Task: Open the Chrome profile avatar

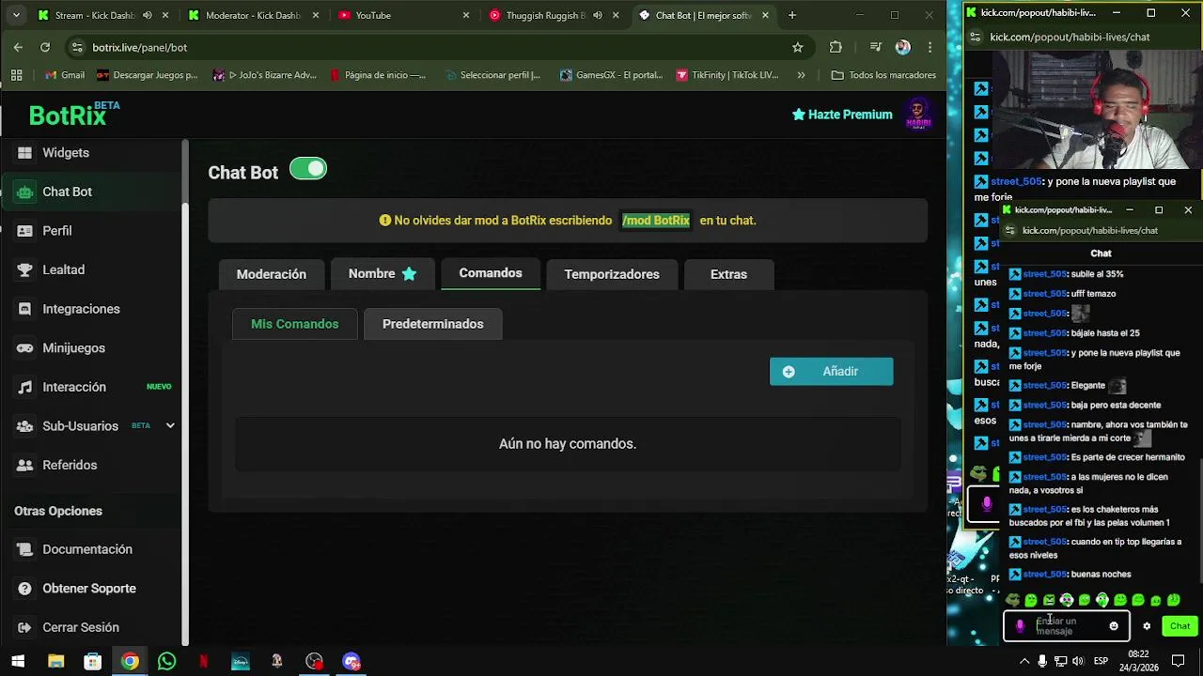Action: pos(902,47)
